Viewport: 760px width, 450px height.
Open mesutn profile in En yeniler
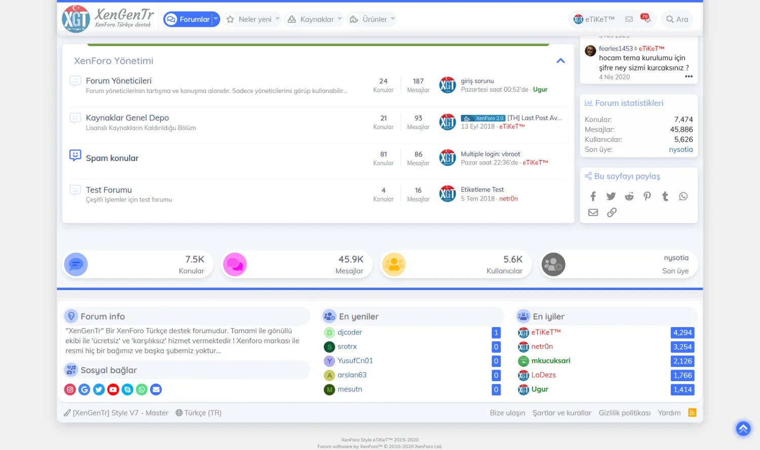coord(350,389)
